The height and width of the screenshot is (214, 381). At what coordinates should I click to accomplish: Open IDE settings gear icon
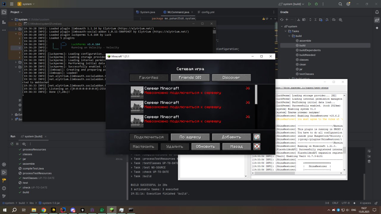(348, 4)
